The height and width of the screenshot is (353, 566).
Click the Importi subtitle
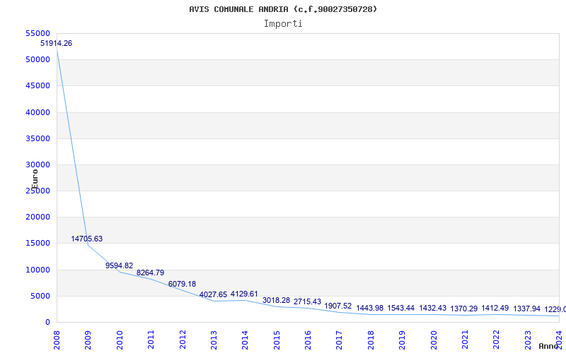click(x=283, y=24)
